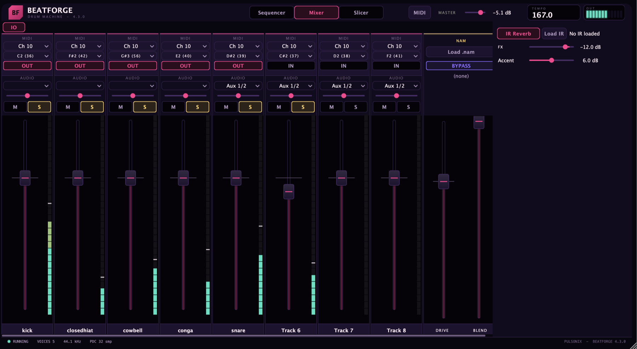Click the Track 6 pan slider
The width and height of the screenshot is (637, 349).
(291, 95)
